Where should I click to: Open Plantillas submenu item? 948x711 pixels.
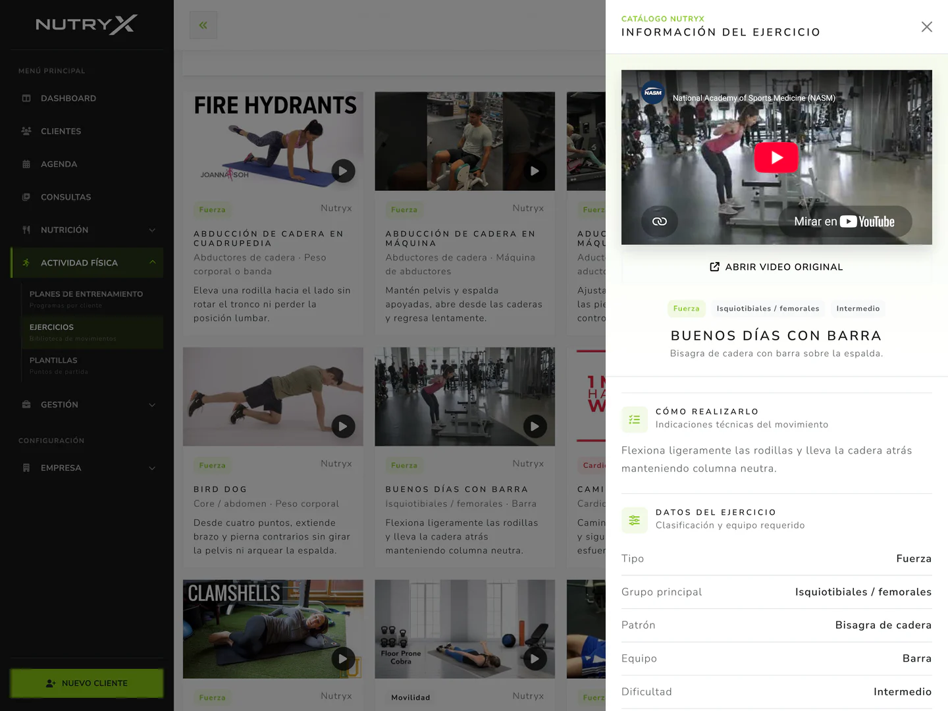(92, 365)
